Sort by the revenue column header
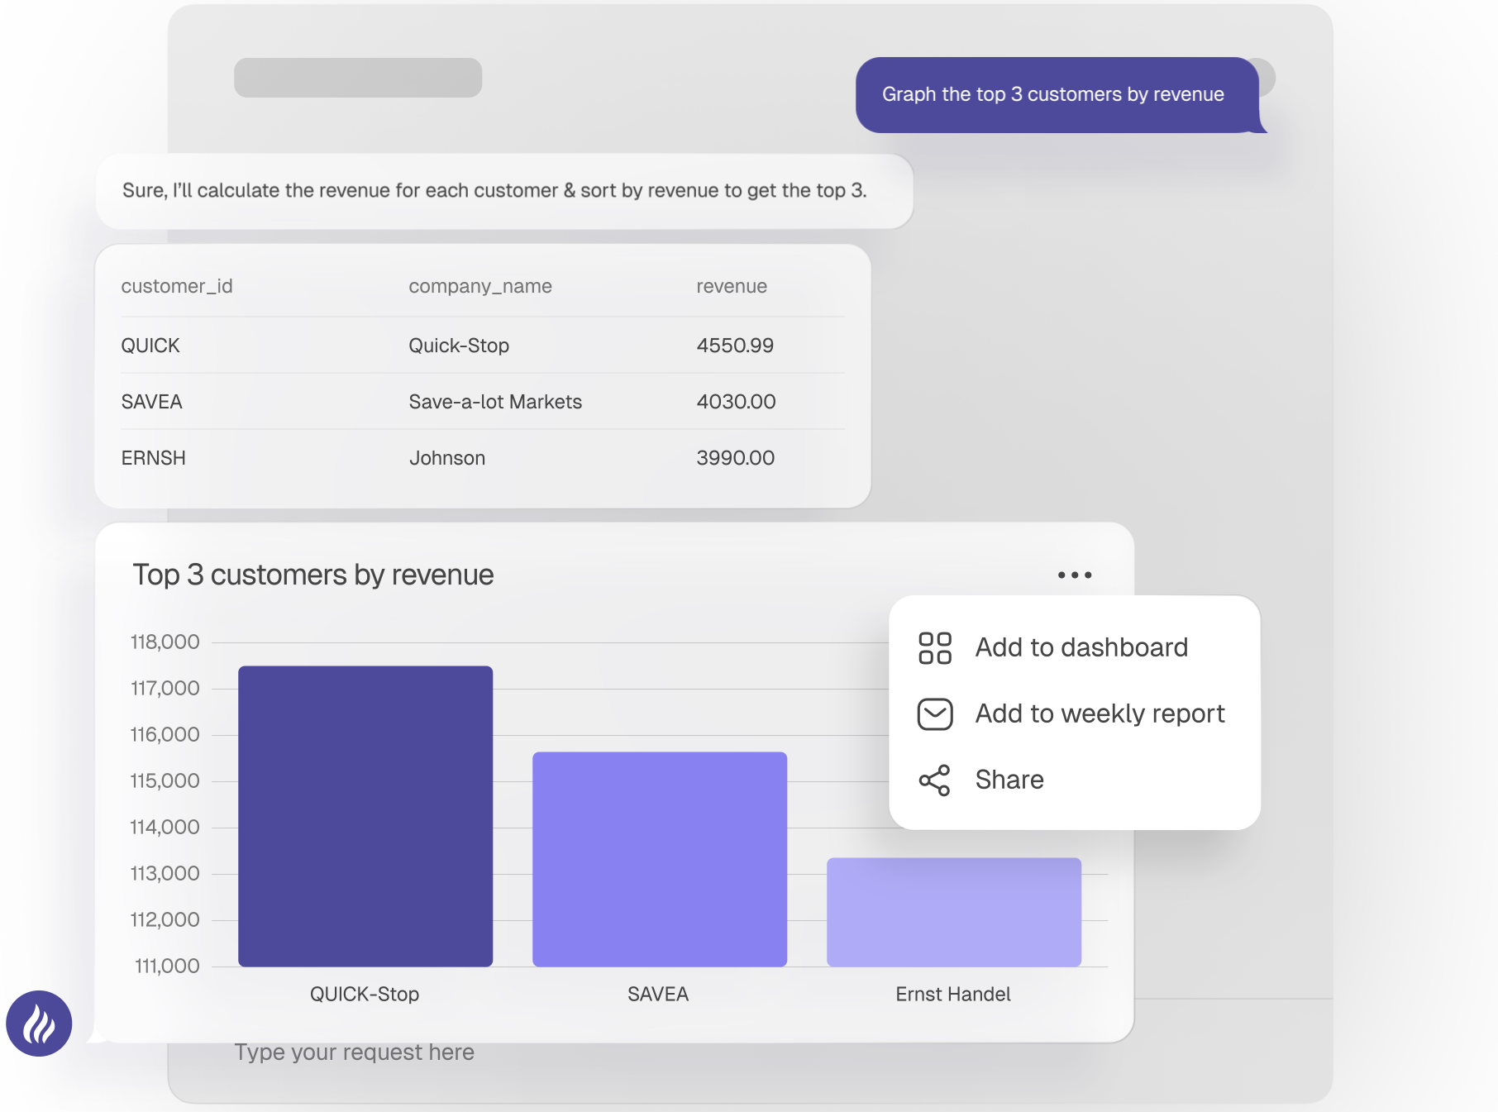Viewport: 1498px width, 1112px height. 732,286
